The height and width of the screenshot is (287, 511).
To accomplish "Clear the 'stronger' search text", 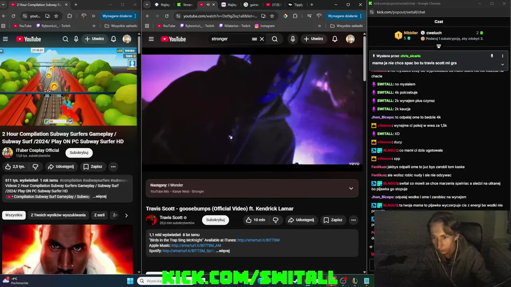I will point(262,39).
